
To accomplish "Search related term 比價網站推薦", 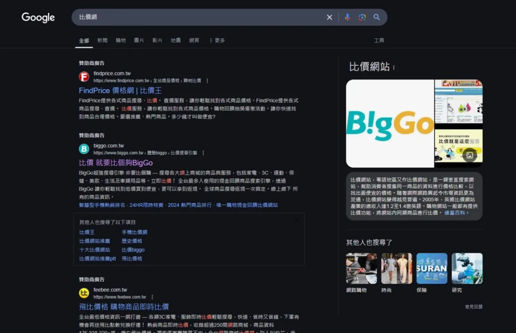I will click(95, 241).
